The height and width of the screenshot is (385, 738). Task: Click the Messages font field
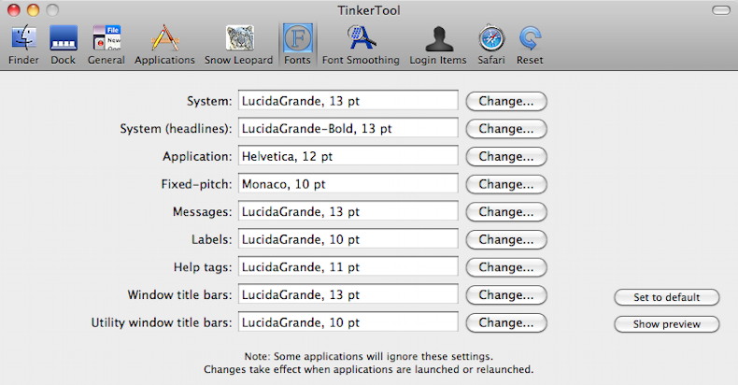pyautogui.click(x=348, y=212)
